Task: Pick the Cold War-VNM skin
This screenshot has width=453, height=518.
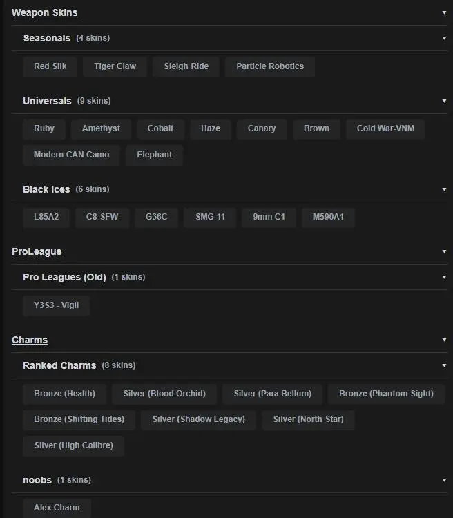Action: (x=385, y=128)
